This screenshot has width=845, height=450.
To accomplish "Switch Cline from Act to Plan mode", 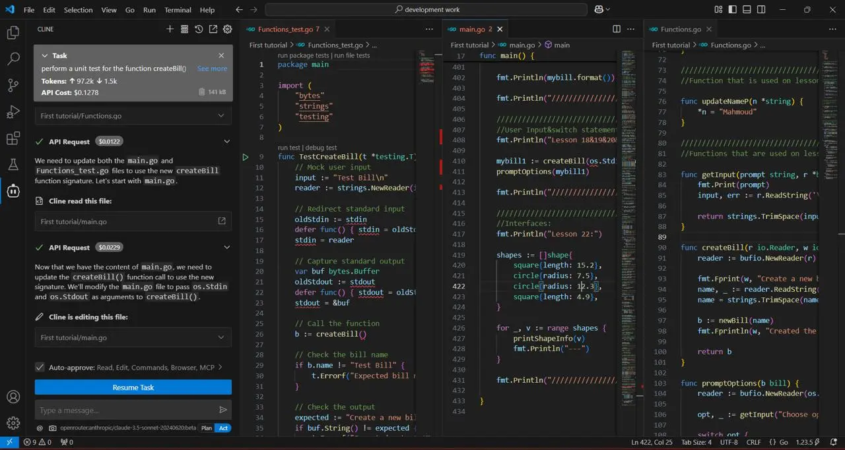I will (207, 428).
